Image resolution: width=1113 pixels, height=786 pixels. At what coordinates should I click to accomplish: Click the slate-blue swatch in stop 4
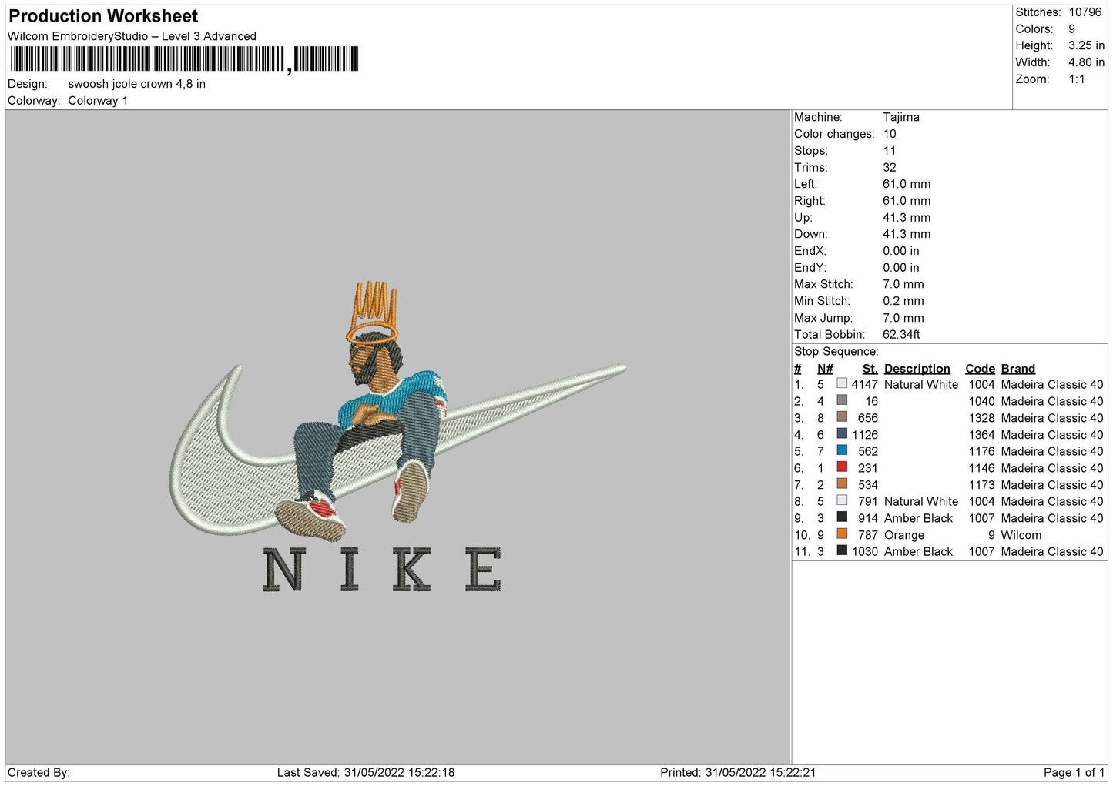point(842,434)
